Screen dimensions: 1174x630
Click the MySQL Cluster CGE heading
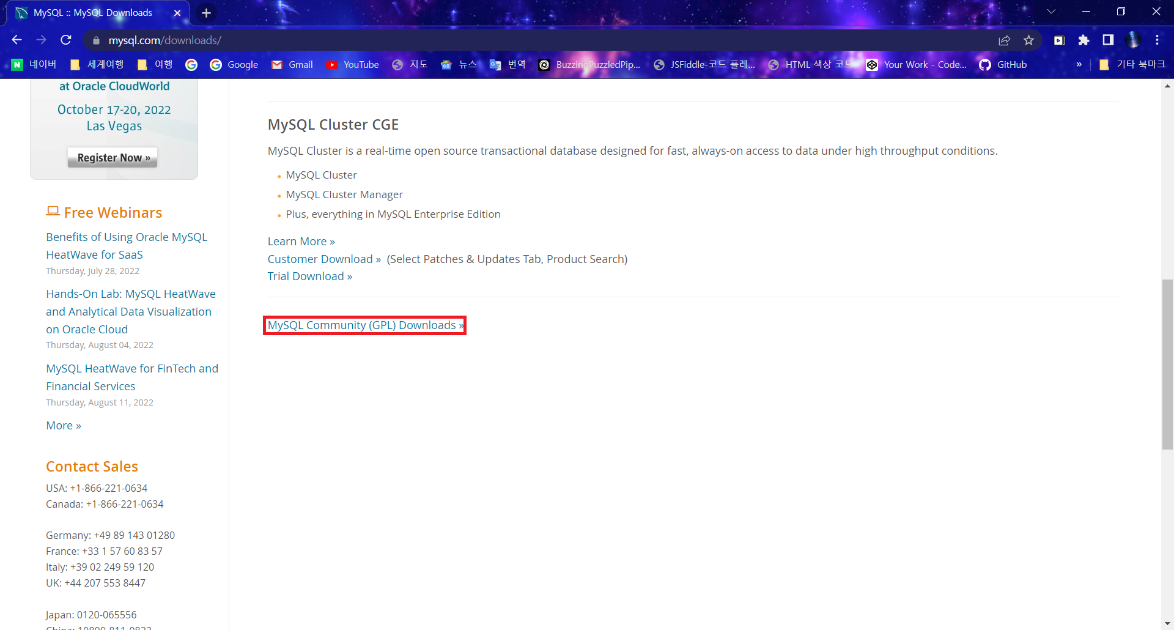(x=333, y=124)
